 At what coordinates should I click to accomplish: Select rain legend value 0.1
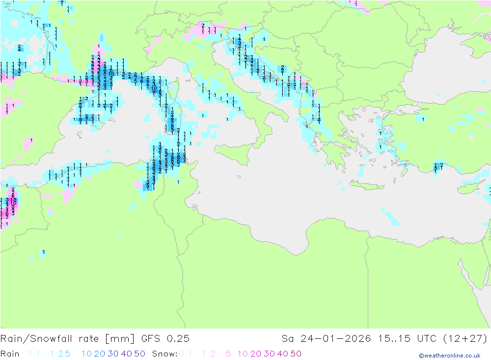(x=33, y=354)
